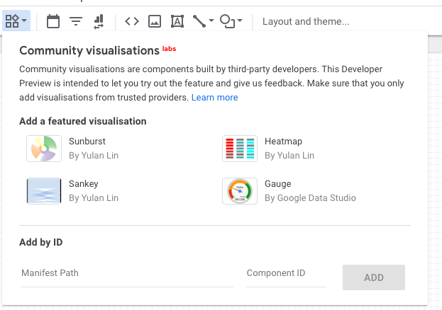
Task: Focus the Manifest Path field
Action: click(x=126, y=273)
